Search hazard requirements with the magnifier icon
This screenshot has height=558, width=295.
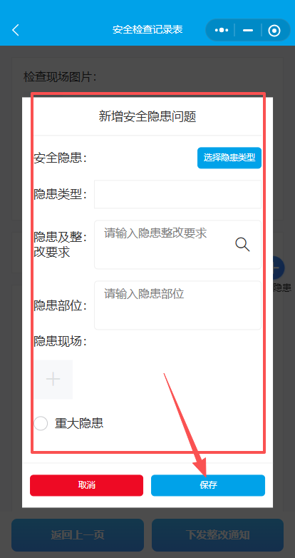(242, 245)
